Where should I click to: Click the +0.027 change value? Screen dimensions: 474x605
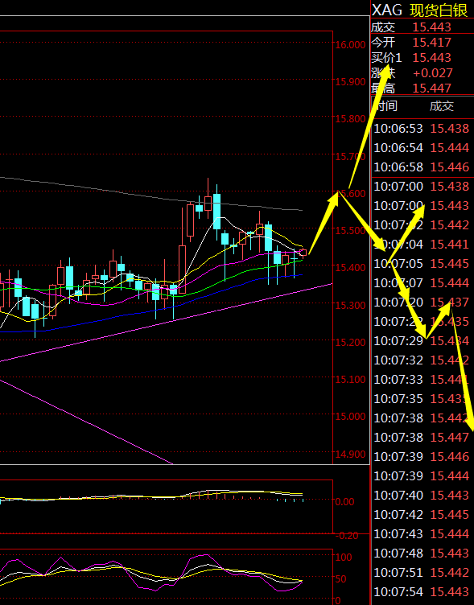click(432, 72)
